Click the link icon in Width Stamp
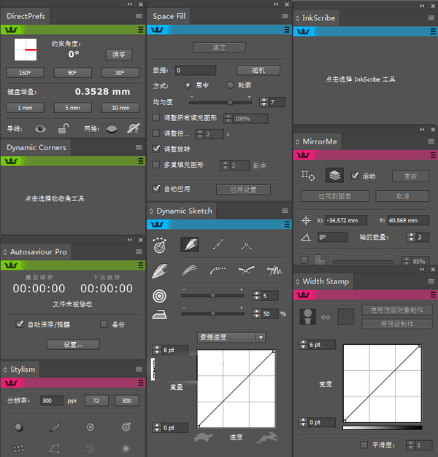The height and width of the screenshot is (457, 438). tap(326, 316)
